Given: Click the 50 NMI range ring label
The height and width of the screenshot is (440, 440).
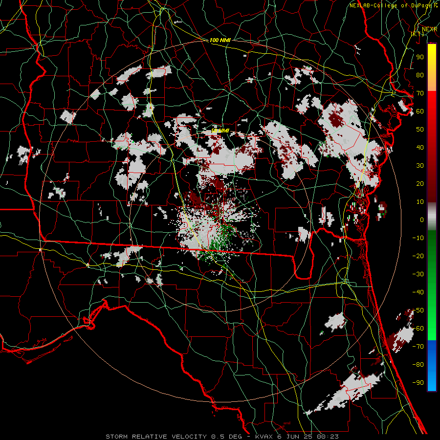Looking at the screenshot, I should (x=220, y=131).
